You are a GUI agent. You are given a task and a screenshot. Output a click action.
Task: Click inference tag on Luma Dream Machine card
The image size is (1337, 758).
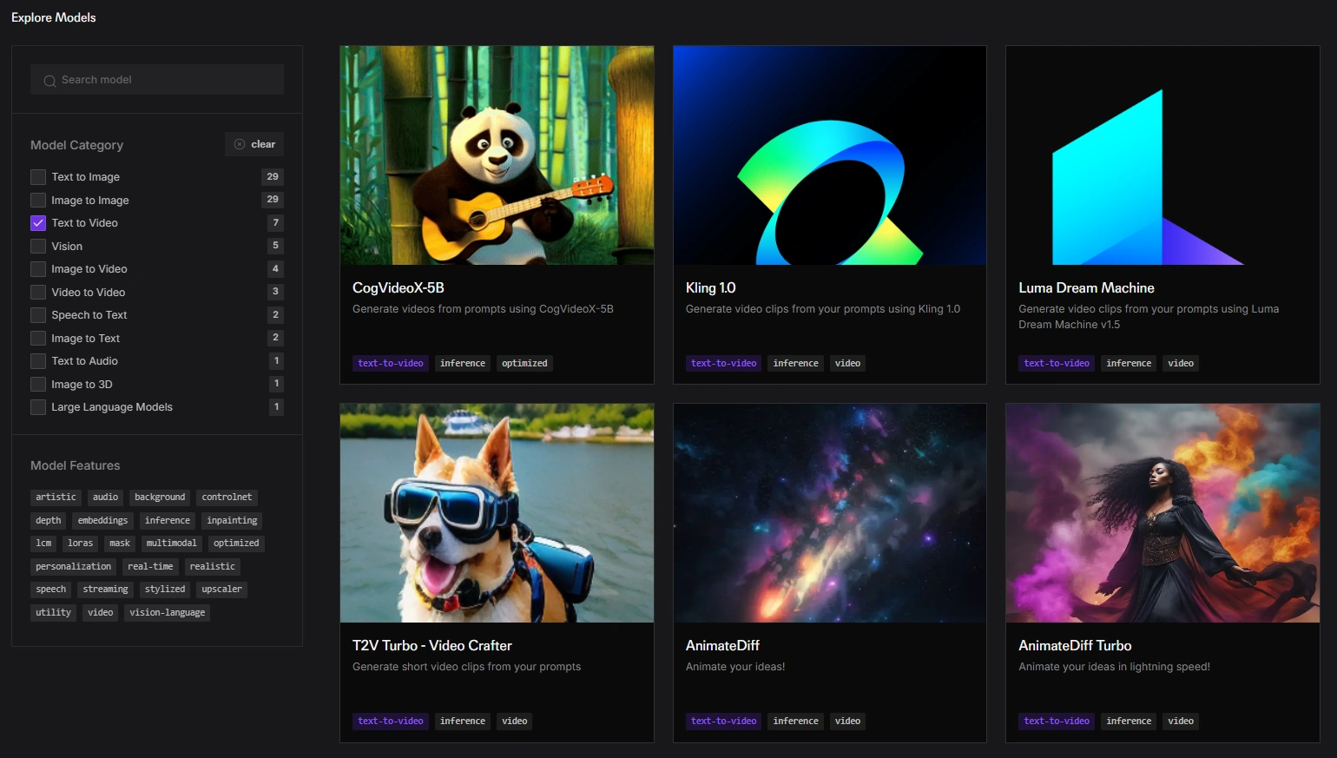(1129, 364)
